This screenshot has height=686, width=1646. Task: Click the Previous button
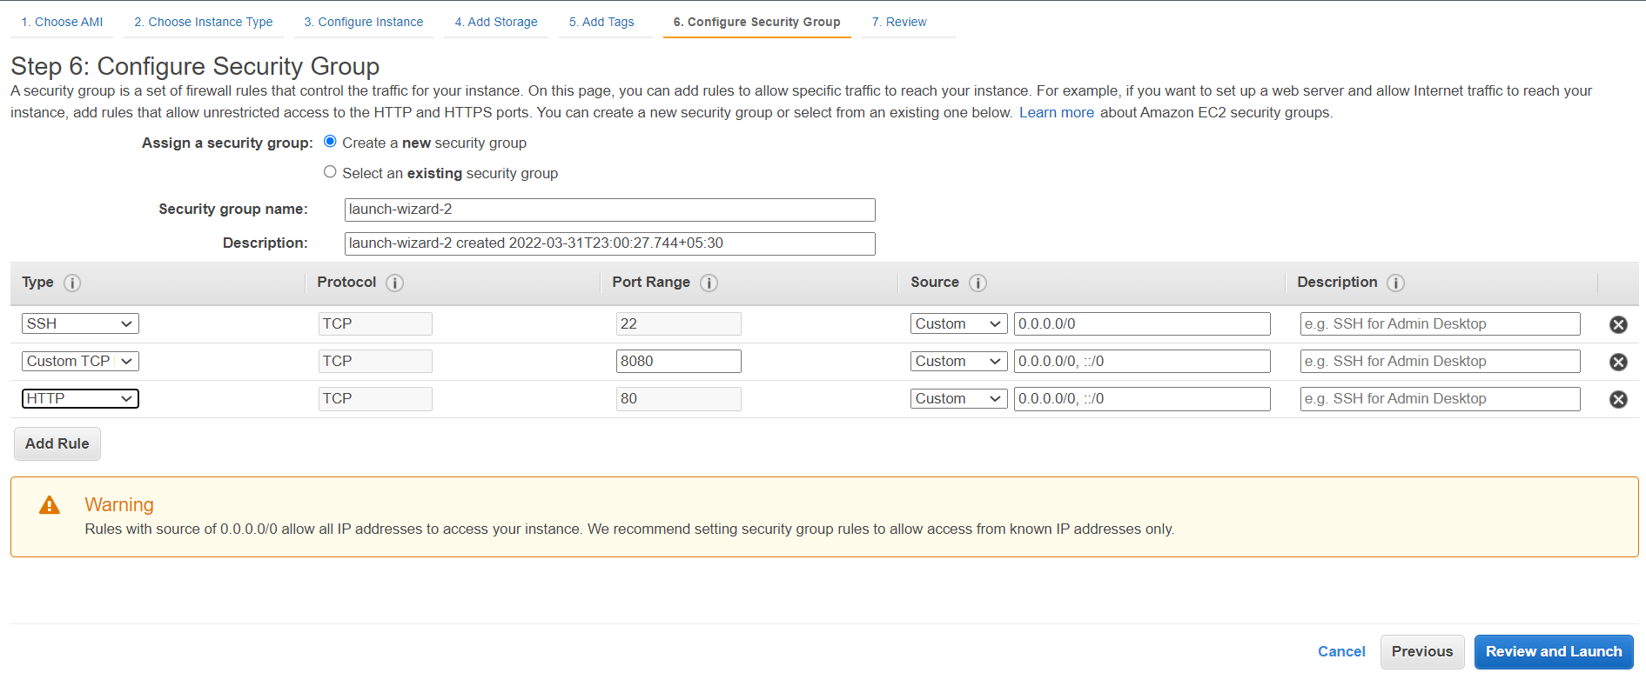1422,651
